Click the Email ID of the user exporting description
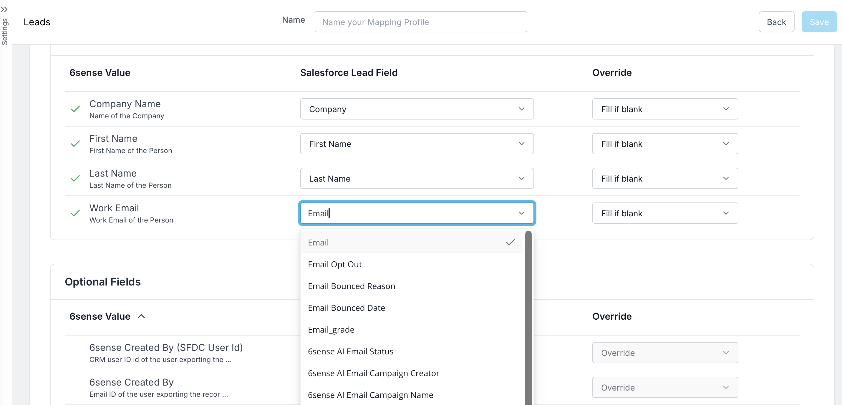Viewport: 842px width, 405px height. point(158,394)
